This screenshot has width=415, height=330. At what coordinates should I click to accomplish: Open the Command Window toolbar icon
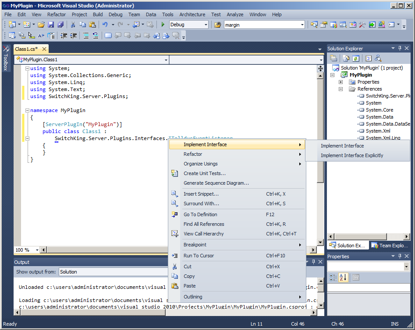(x=391, y=25)
